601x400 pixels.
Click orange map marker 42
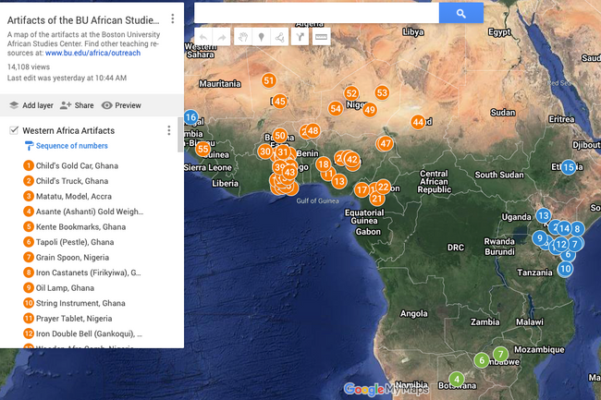pos(352,159)
